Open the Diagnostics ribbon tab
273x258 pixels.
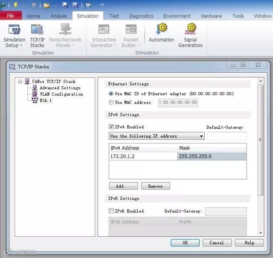(141, 16)
